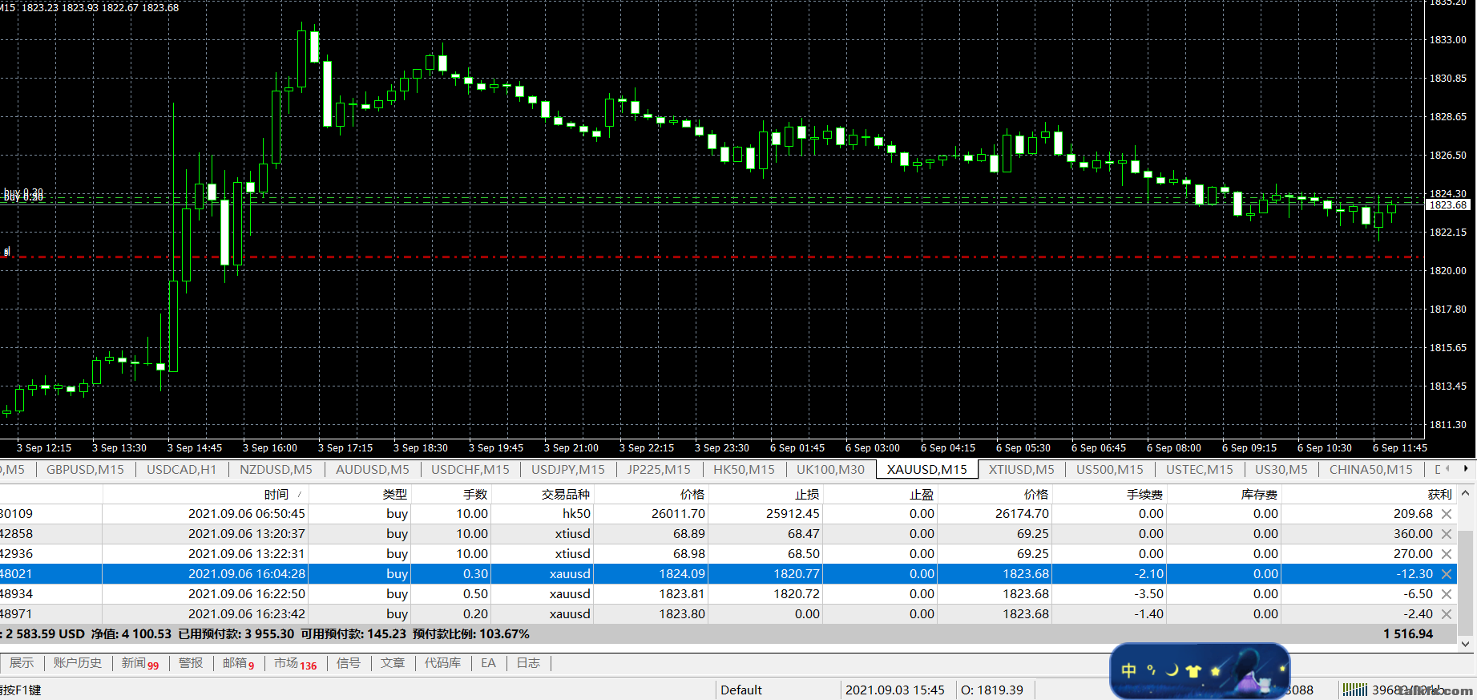Open the 日志 journal terminal tab
Screen dimensions: 1477x700
[528, 663]
